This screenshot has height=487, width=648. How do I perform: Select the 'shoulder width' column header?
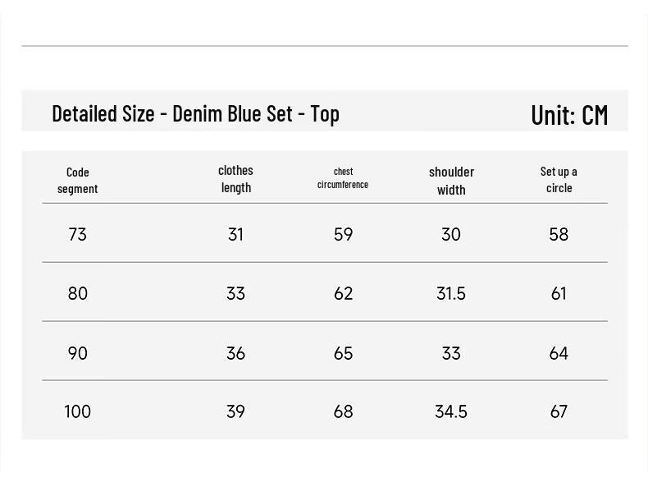coord(451,181)
